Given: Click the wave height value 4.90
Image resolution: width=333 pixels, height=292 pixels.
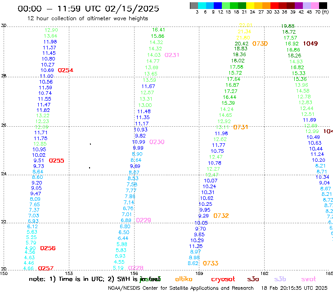Looking at the screenshot, I should [31, 248].
